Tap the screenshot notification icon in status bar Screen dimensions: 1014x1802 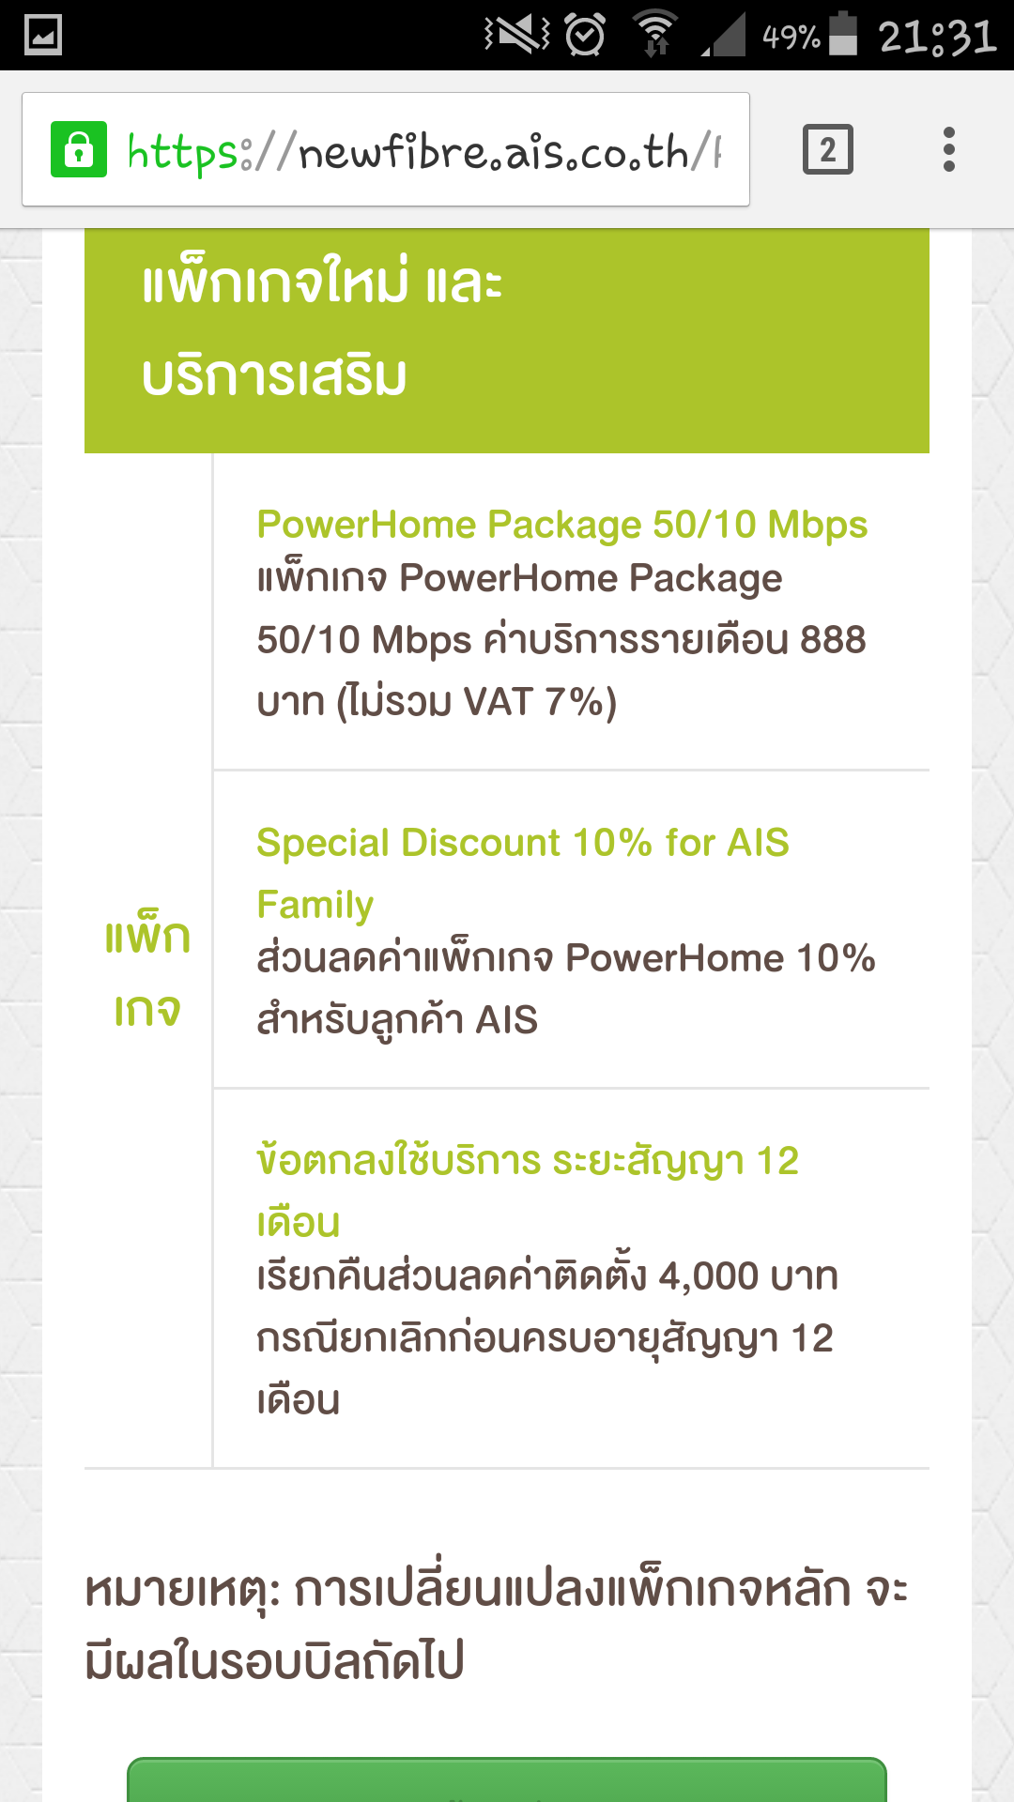(43, 36)
